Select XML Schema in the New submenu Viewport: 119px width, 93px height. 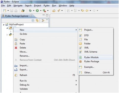(96, 52)
